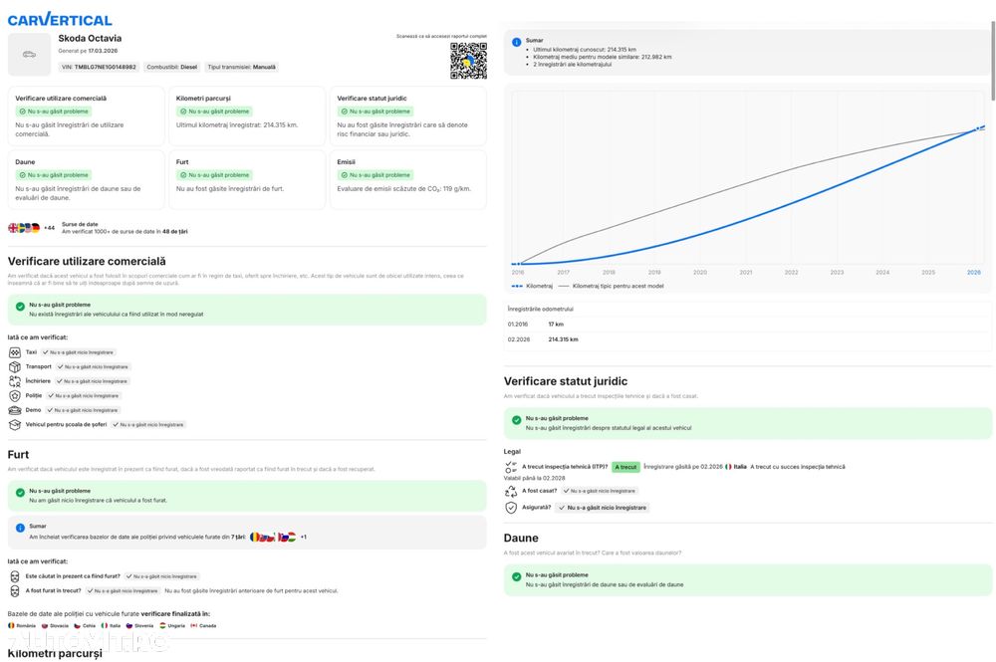Image resolution: width=996 pixels, height=662 pixels.
Task: Open the Daune summary card
Action: tap(87, 179)
